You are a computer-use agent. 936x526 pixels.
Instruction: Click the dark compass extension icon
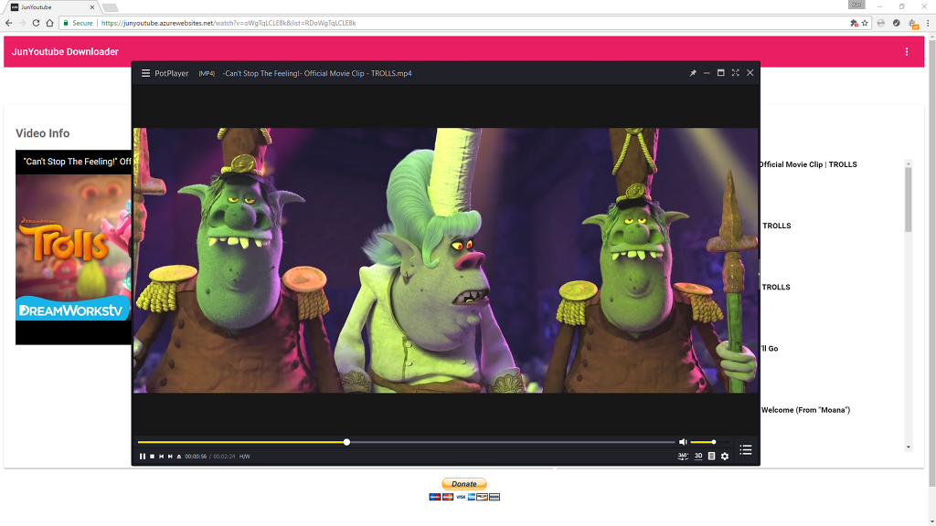coord(896,23)
